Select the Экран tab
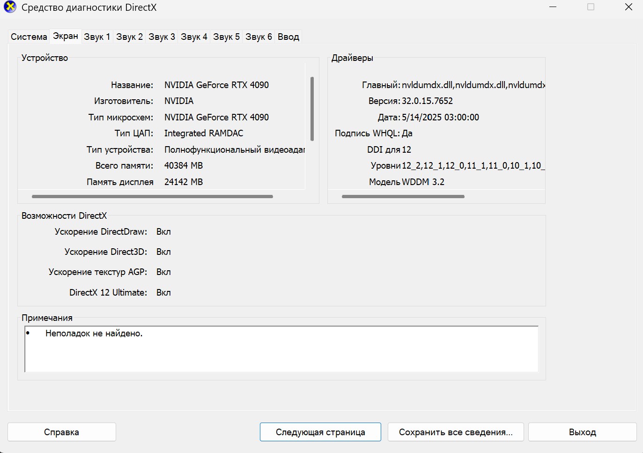The image size is (643, 453). pos(66,36)
